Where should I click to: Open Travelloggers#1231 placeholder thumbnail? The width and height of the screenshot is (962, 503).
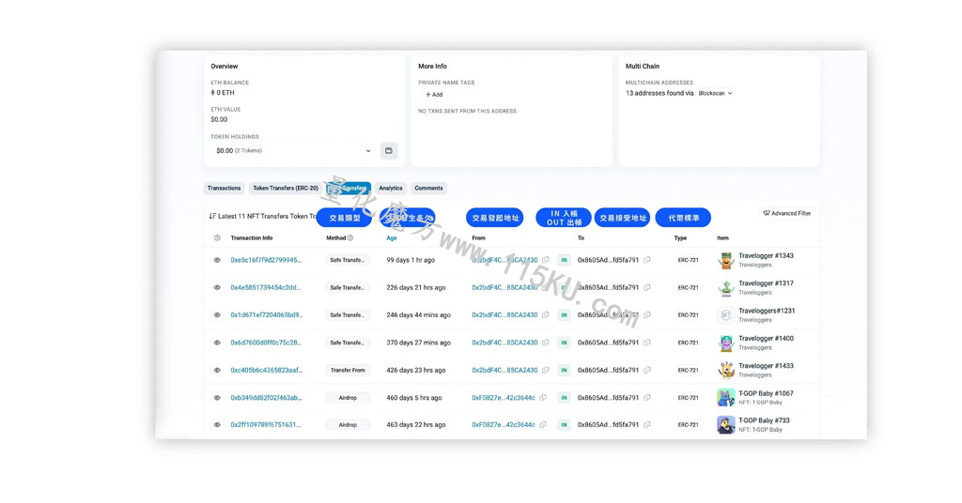click(x=726, y=315)
